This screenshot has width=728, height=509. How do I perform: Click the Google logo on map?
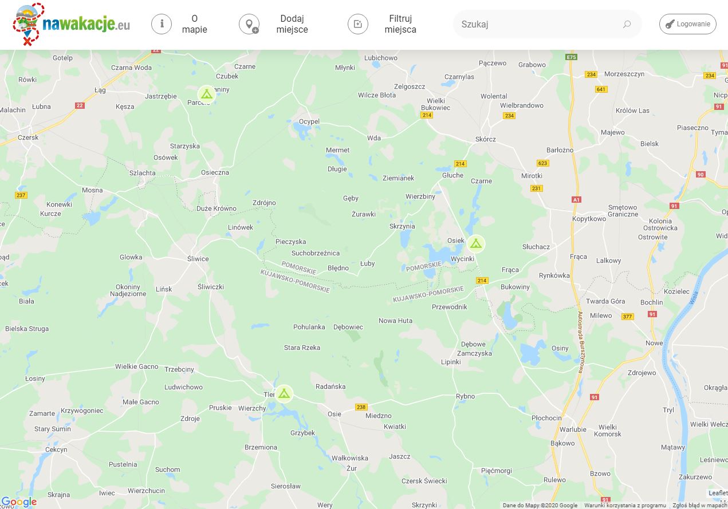[x=19, y=502]
